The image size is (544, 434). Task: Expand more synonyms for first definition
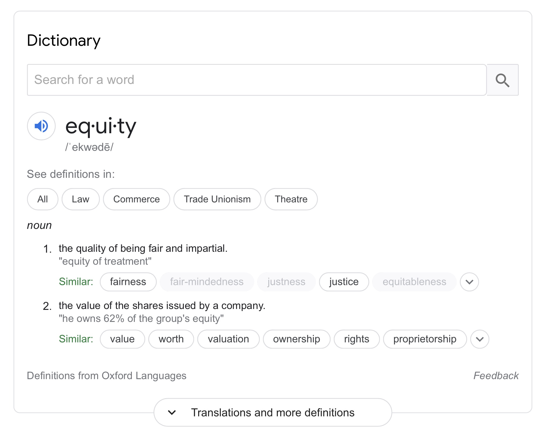(469, 282)
